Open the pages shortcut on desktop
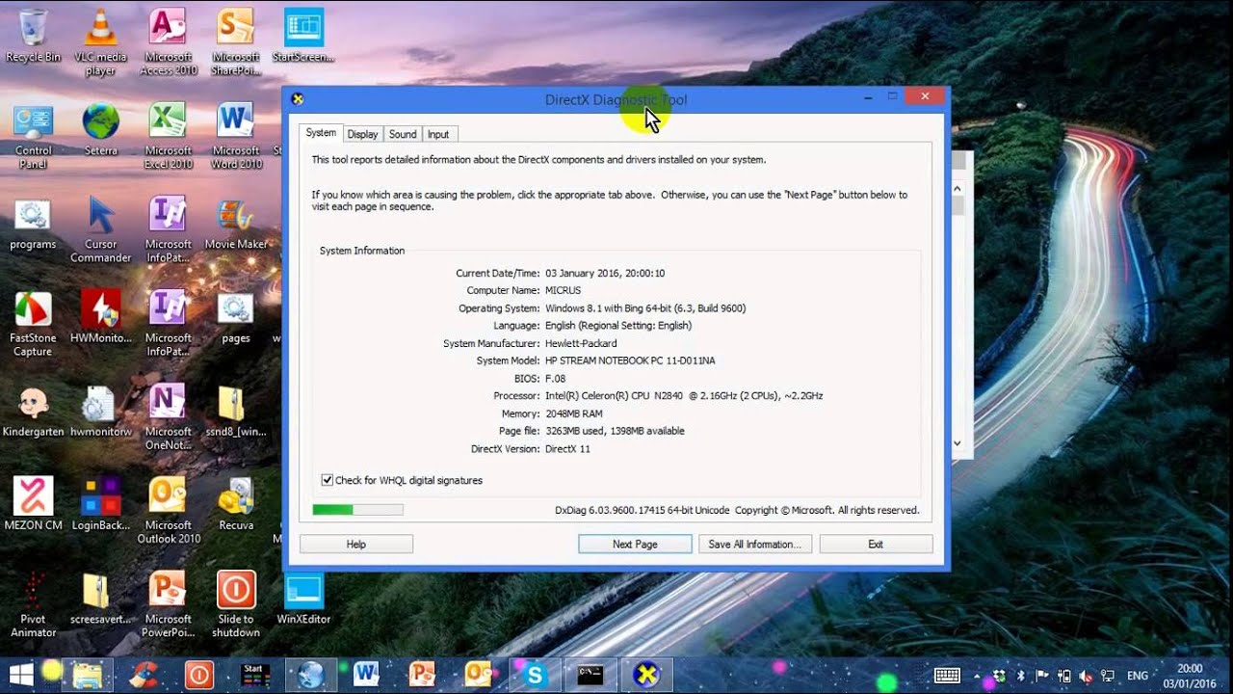Viewport: 1233px width, 694px height. (236, 317)
